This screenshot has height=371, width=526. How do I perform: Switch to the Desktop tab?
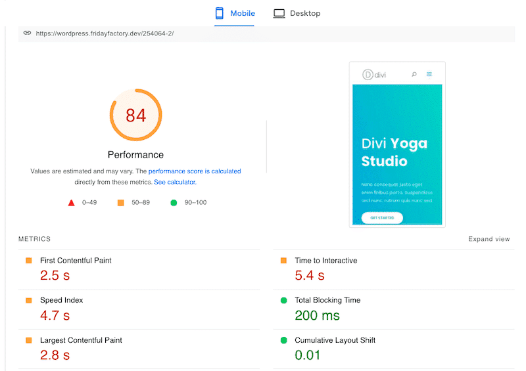tap(297, 13)
